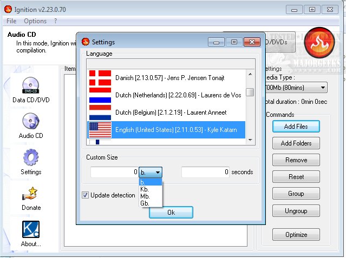Click the Ignition title bar app icon
The image size is (346, 258).
8,9
